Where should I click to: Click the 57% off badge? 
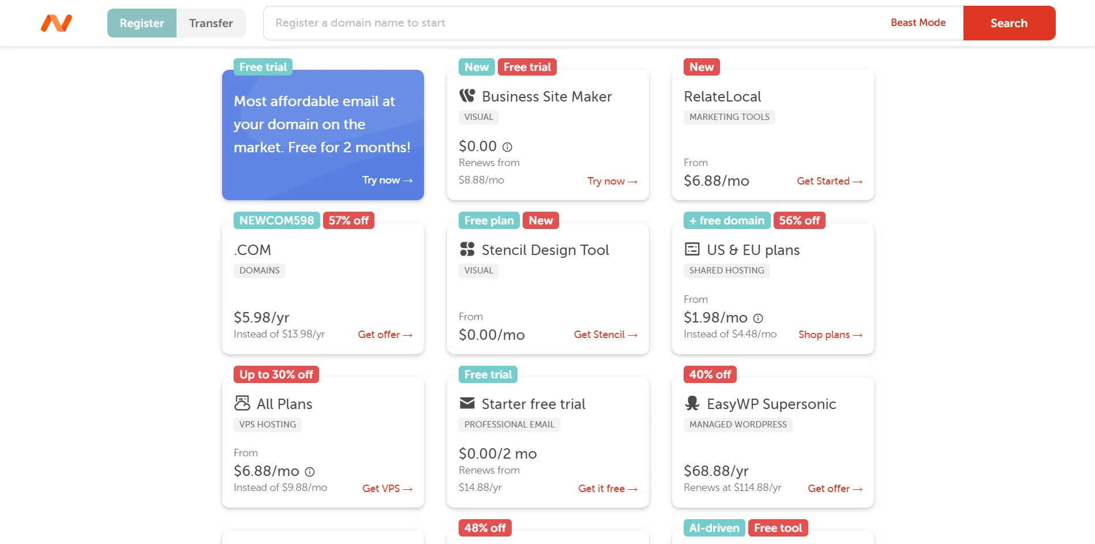tap(348, 220)
